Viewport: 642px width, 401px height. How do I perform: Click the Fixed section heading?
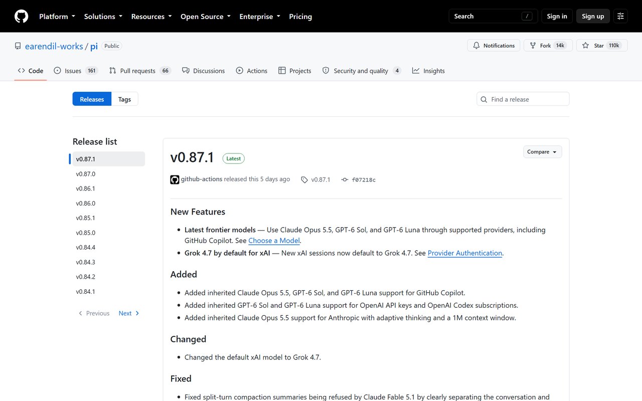pyautogui.click(x=181, y=378)
